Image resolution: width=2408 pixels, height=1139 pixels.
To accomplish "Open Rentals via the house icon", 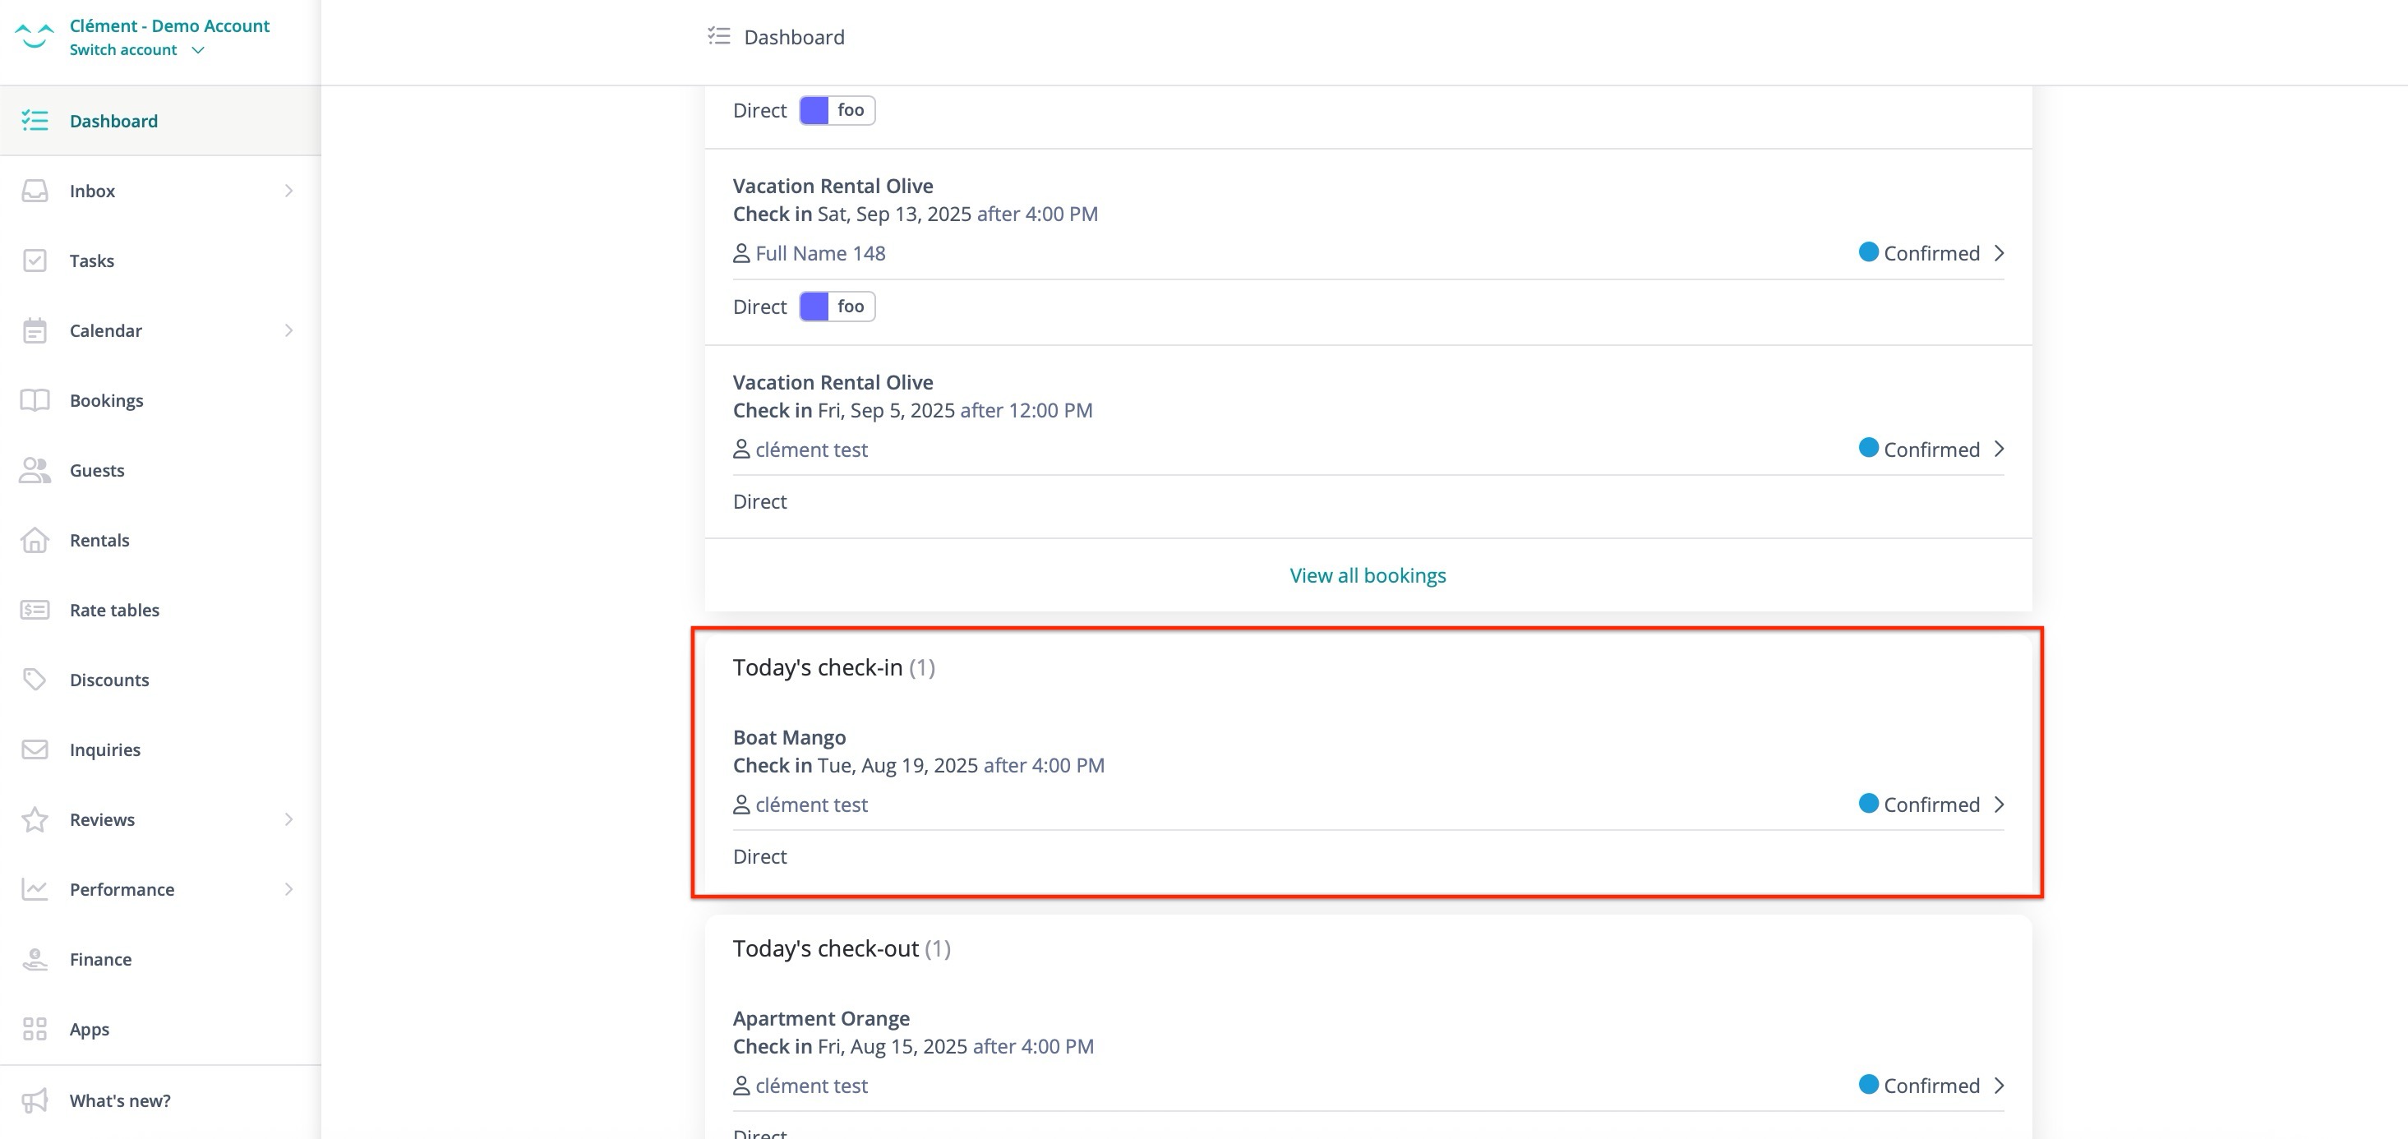I will [x=35, y=540].
